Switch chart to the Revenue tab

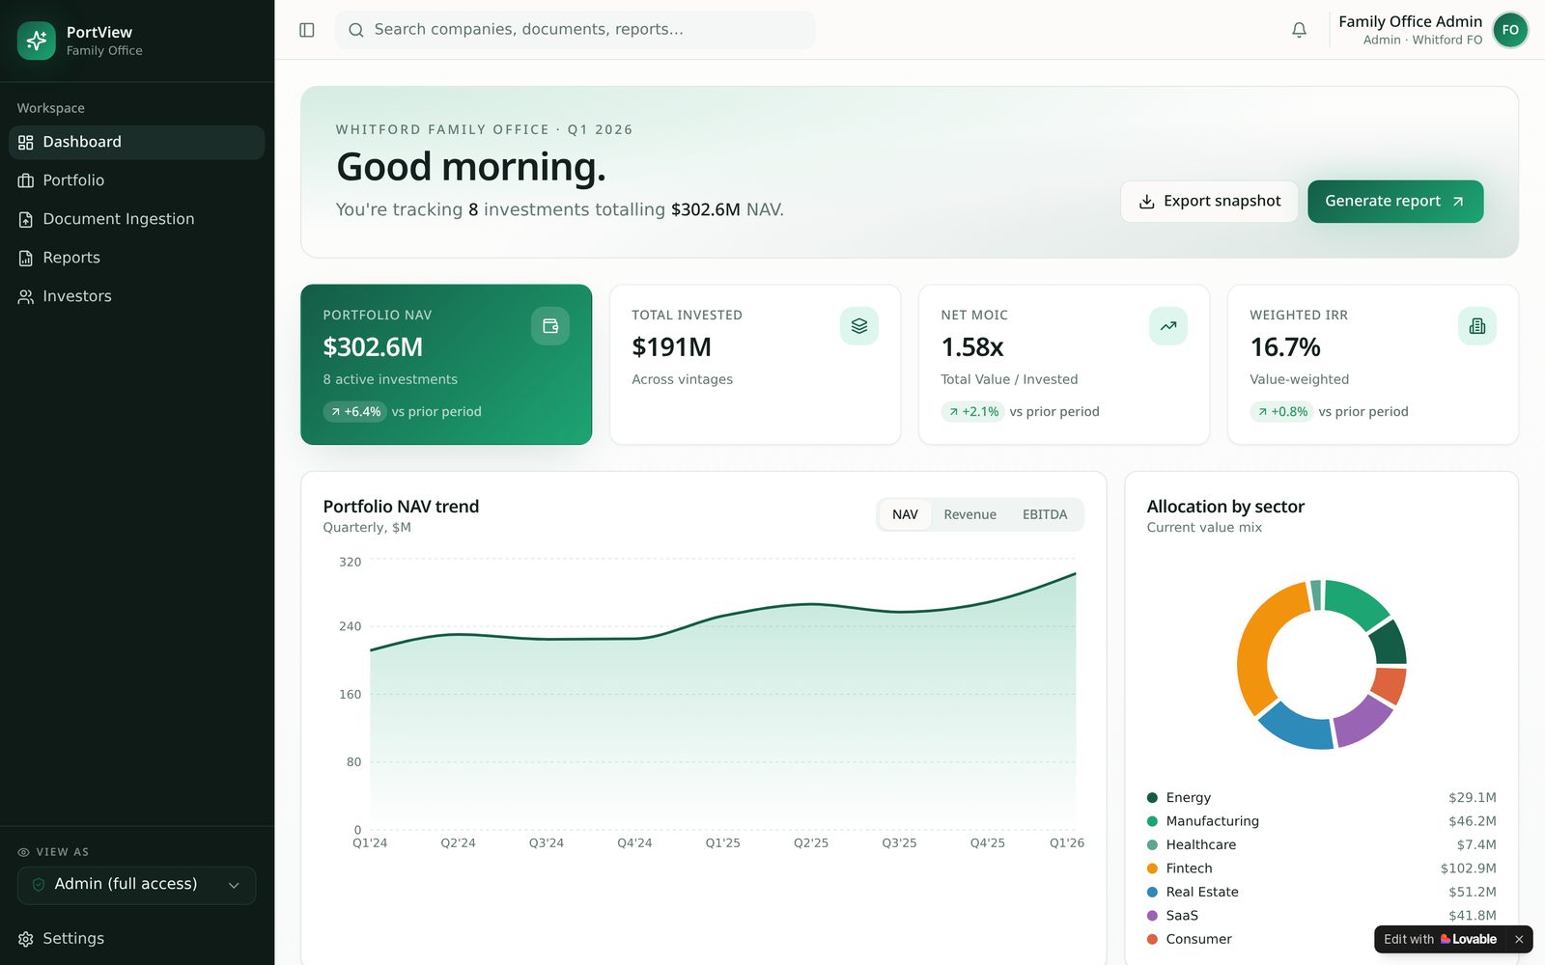click(969, 514)
